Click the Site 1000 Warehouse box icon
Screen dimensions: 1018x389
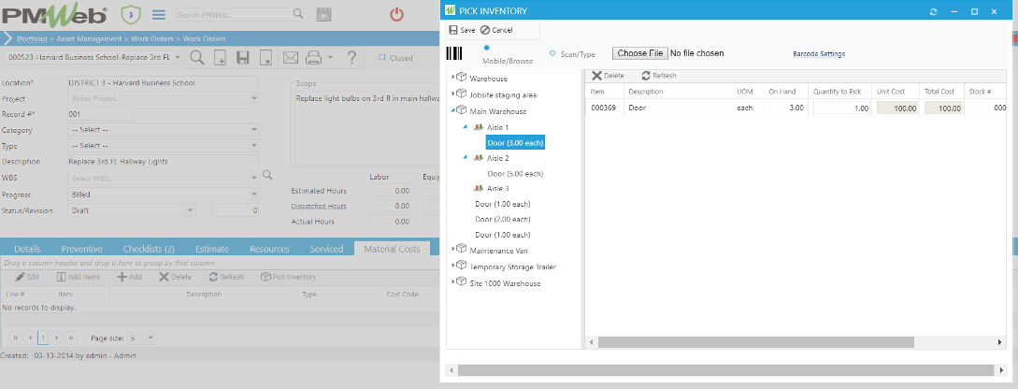point(462,282)
